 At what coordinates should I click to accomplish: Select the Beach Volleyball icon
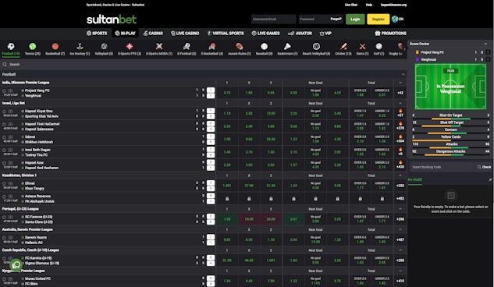[316, 47]
